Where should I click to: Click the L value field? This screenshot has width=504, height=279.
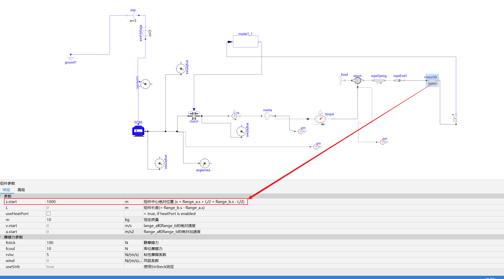click(85, 207)
